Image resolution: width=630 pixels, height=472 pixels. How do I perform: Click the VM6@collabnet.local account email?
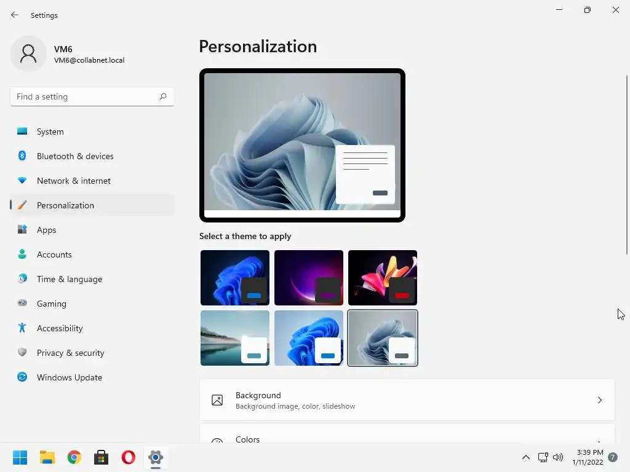click(89, 60)
